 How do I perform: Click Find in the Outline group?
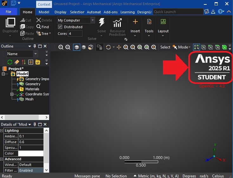tap(43, 27)
